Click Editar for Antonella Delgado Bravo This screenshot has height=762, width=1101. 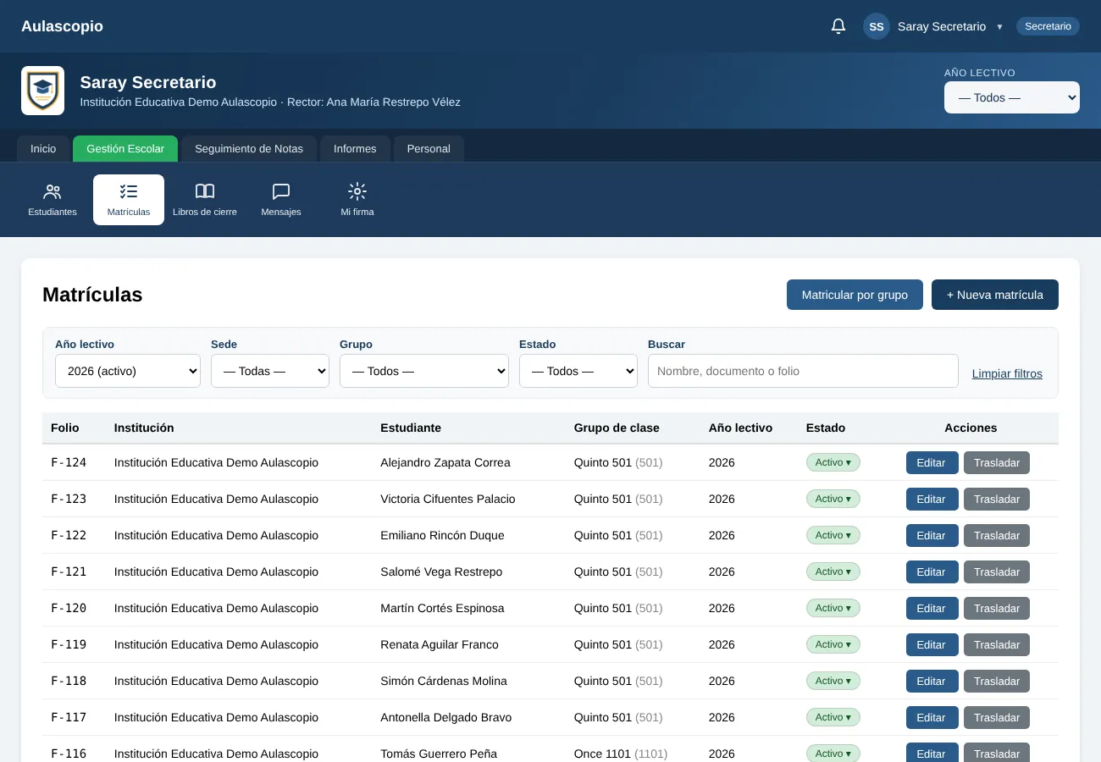[932, 718]
